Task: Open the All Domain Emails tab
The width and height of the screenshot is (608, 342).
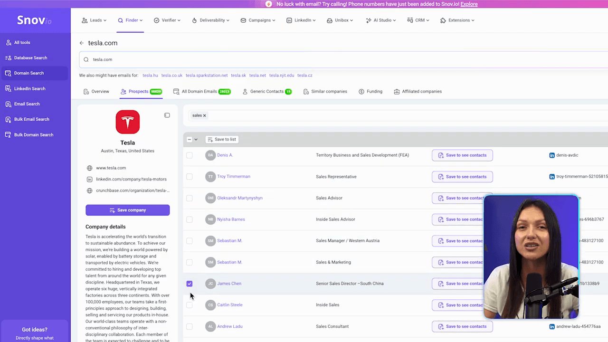Action: (202, 92)
